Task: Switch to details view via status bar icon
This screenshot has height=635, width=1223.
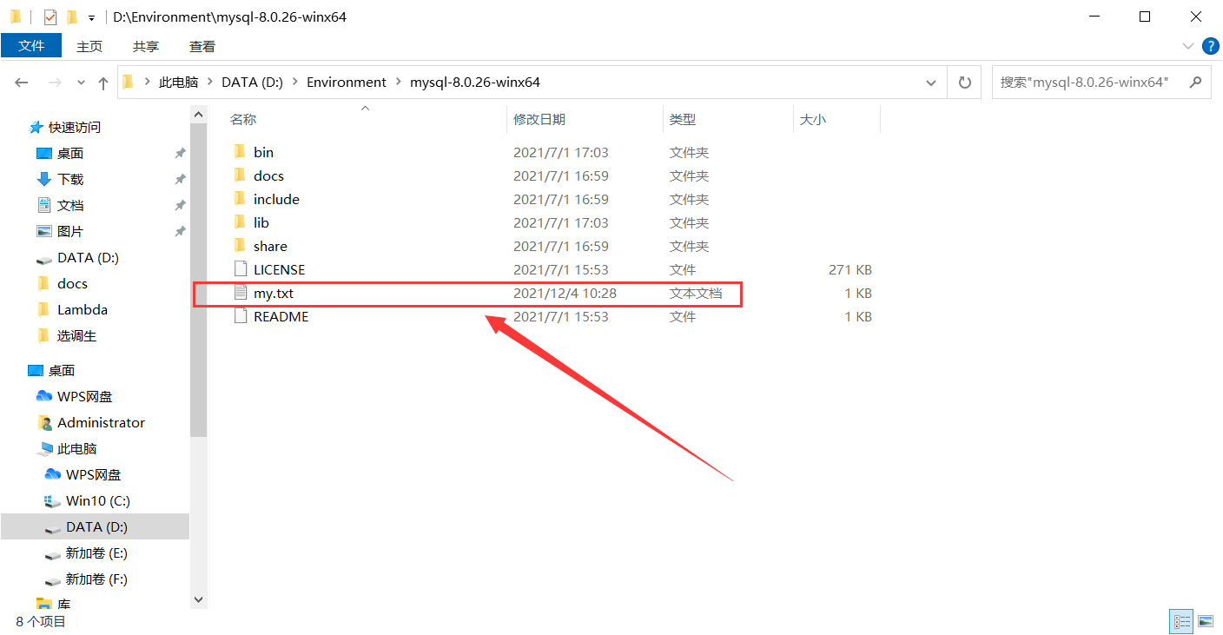Action: coord(1181,621)
